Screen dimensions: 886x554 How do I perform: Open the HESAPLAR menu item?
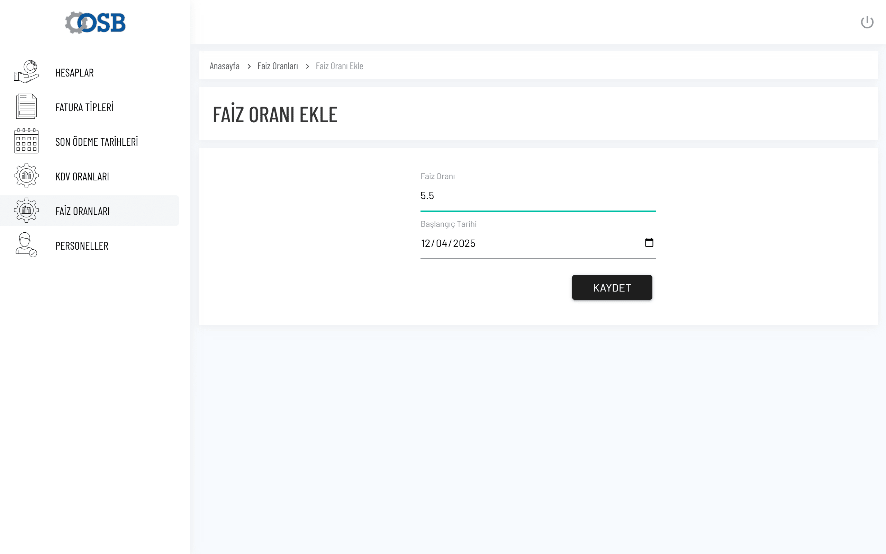click(74, 73)
